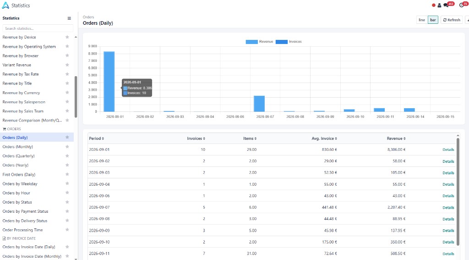
Task: Open Orders by Hour statistic
Action: click(x=16, y=193)
